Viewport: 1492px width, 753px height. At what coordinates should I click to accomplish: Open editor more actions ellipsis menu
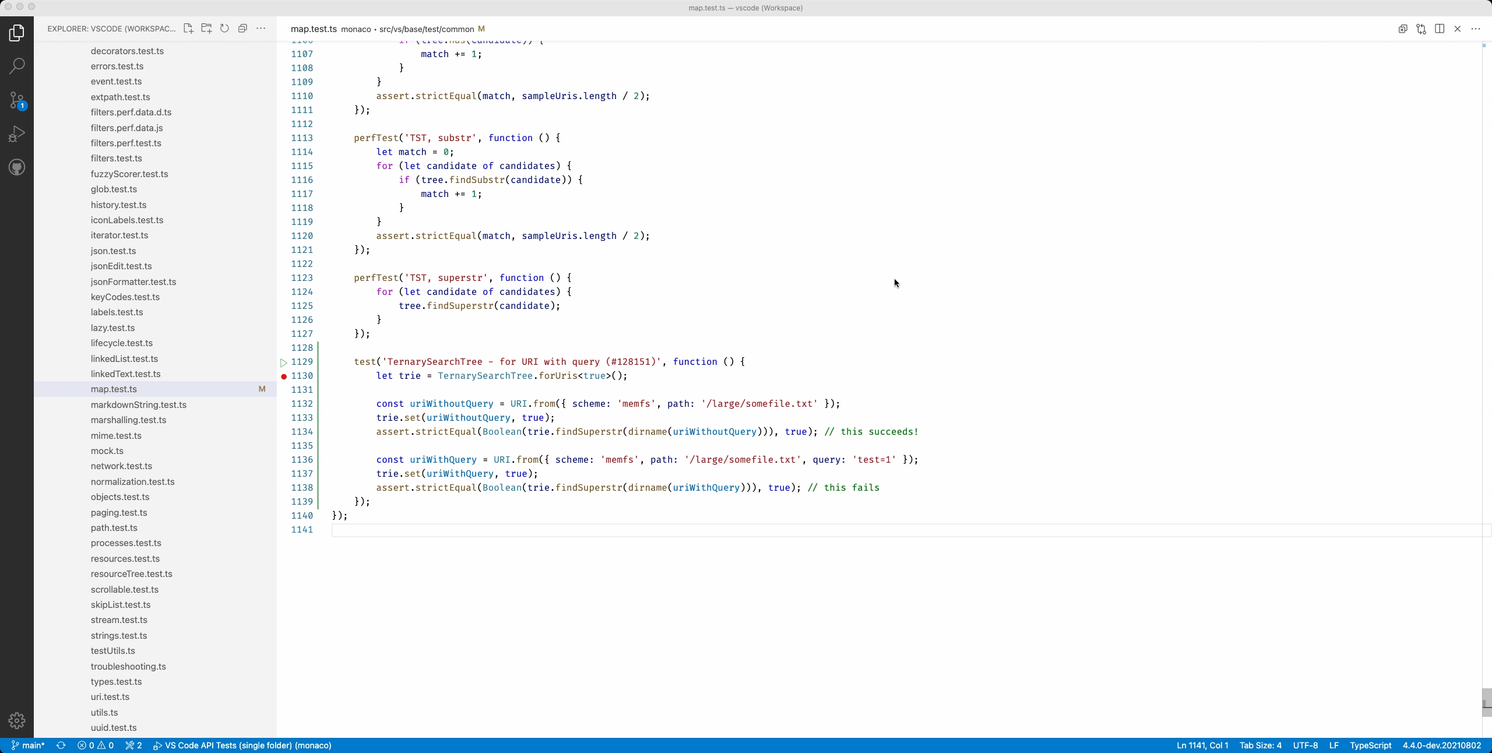click(x=1476, y=29)
